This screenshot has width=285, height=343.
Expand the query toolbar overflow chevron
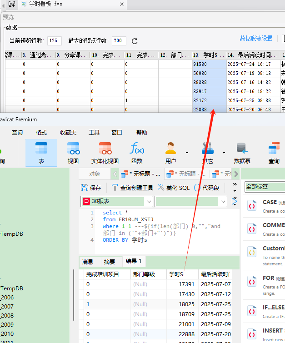tap(235, 184)
